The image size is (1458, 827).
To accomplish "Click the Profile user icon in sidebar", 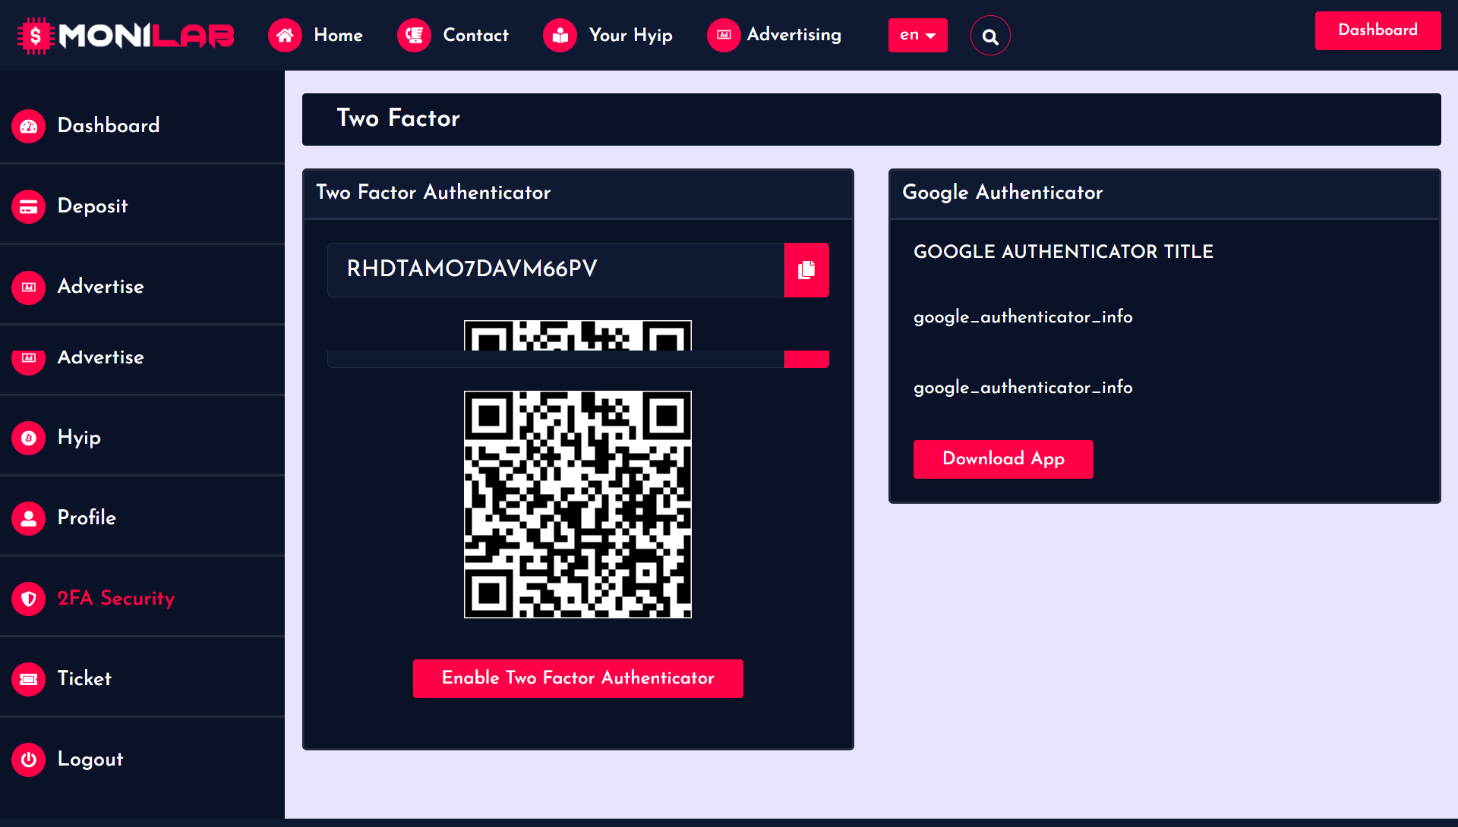I will click(x=29, y=518).
